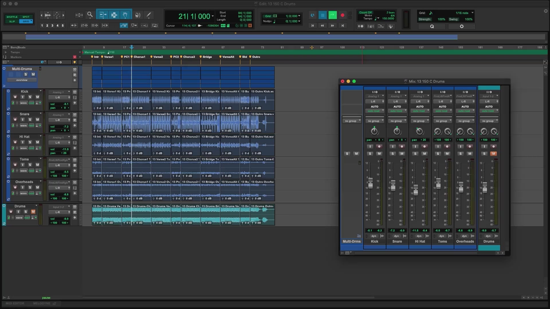550x309 pixels.
Task: Select the Trim tool
Action: pyautogui.click(x=103, y=15)
